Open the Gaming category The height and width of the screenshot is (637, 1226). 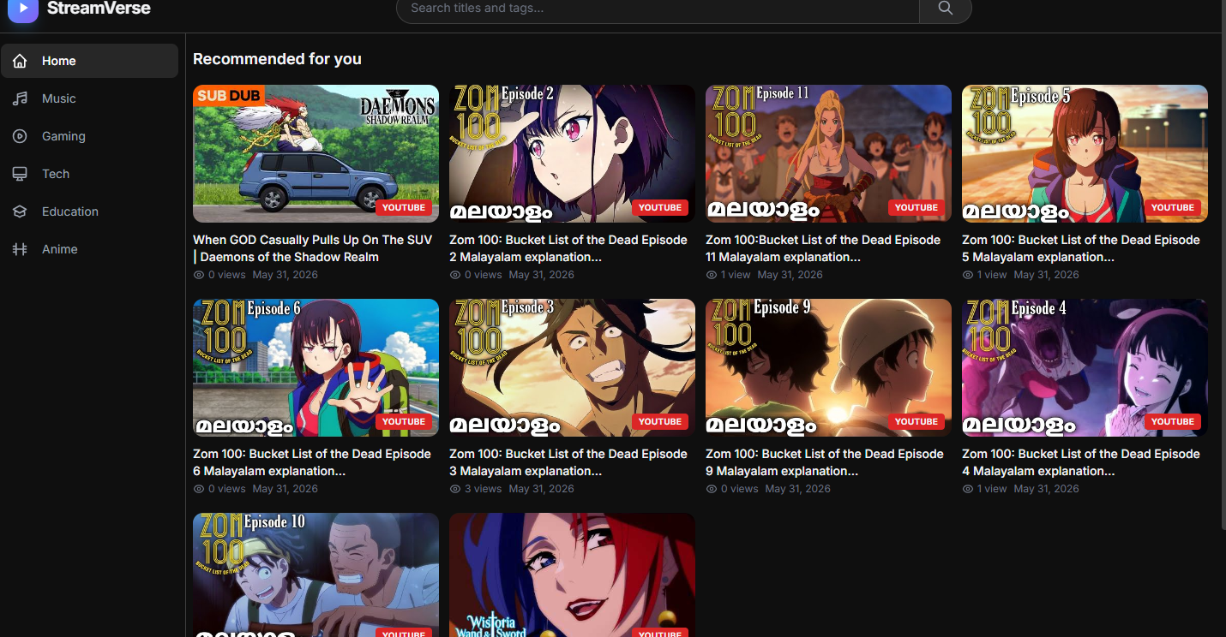pyautogui.click(x=89, y=136)
